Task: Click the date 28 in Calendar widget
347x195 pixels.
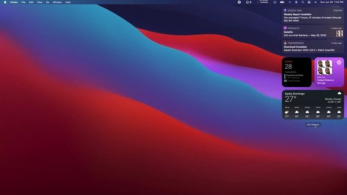Action: tap(288, 66)
